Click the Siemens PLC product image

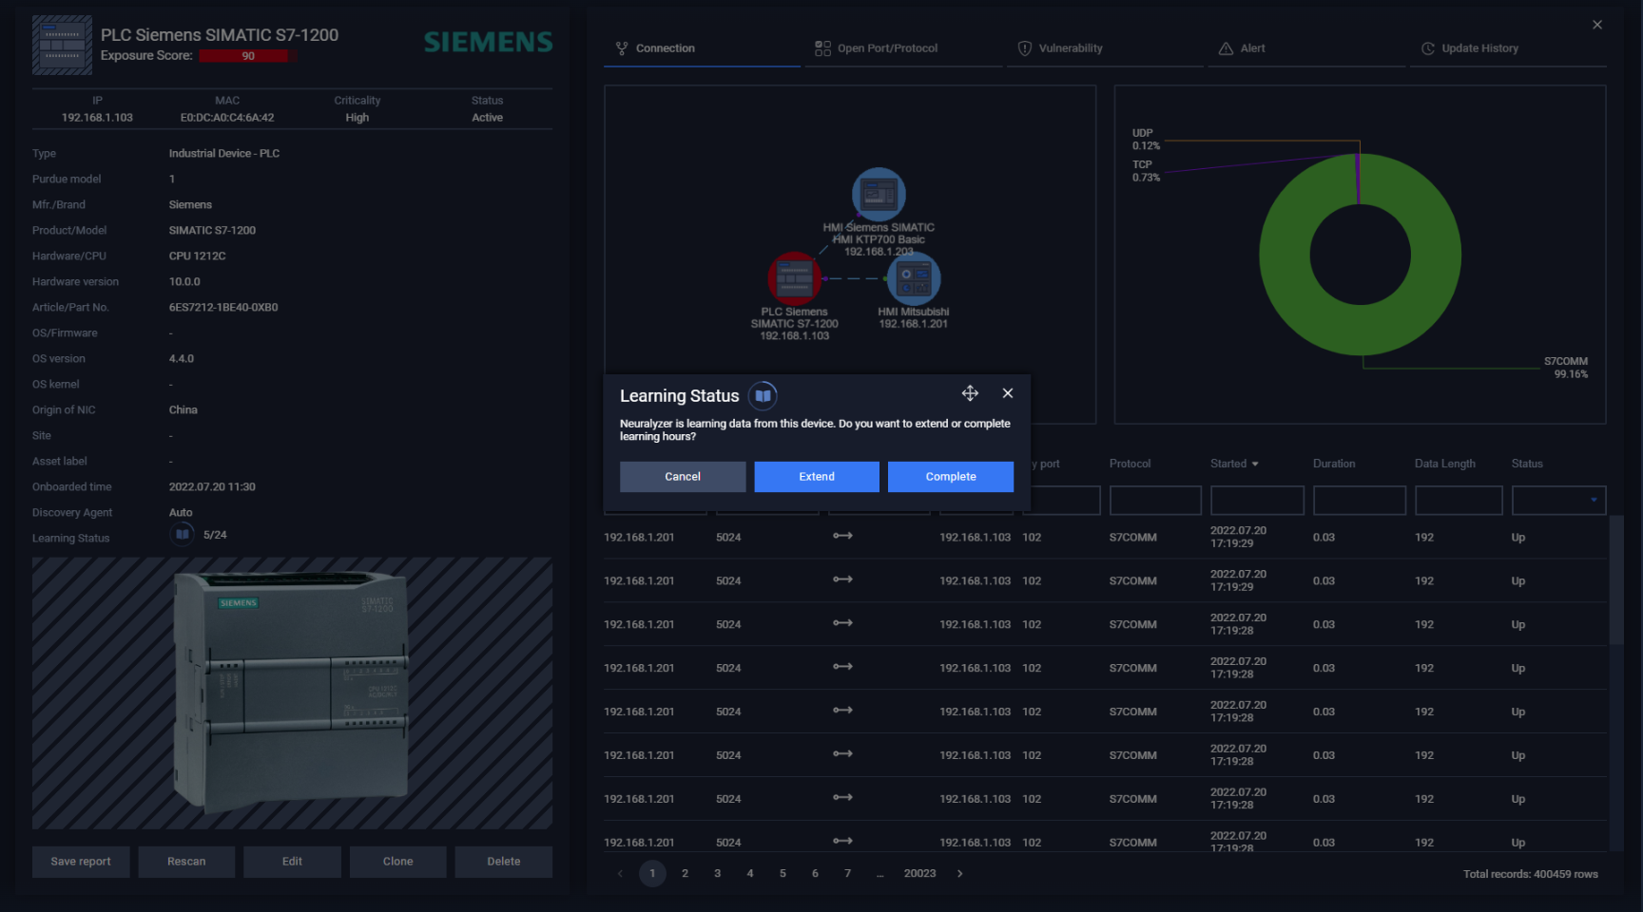[x=292, y=692]
